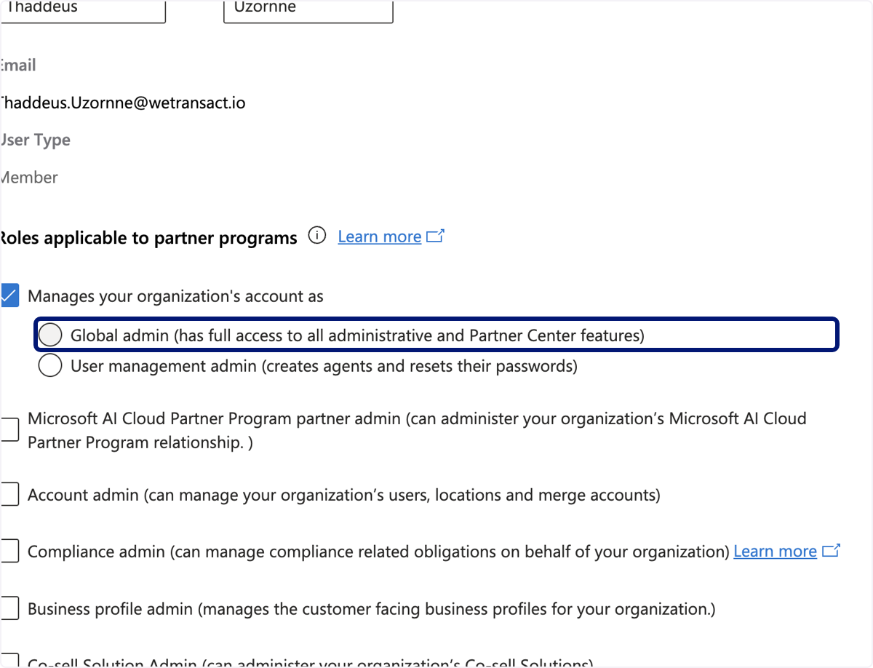This screenshot has height=668, width=873.
Task: Check Microsoft AI Cloud Partner Program partner admin
Action: [9, 429]
